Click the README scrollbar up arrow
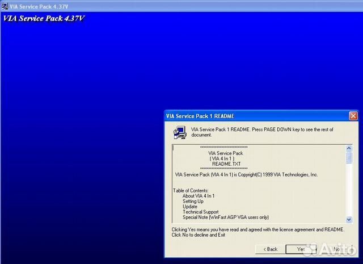363x264 pixels. [x=349, y=148]
